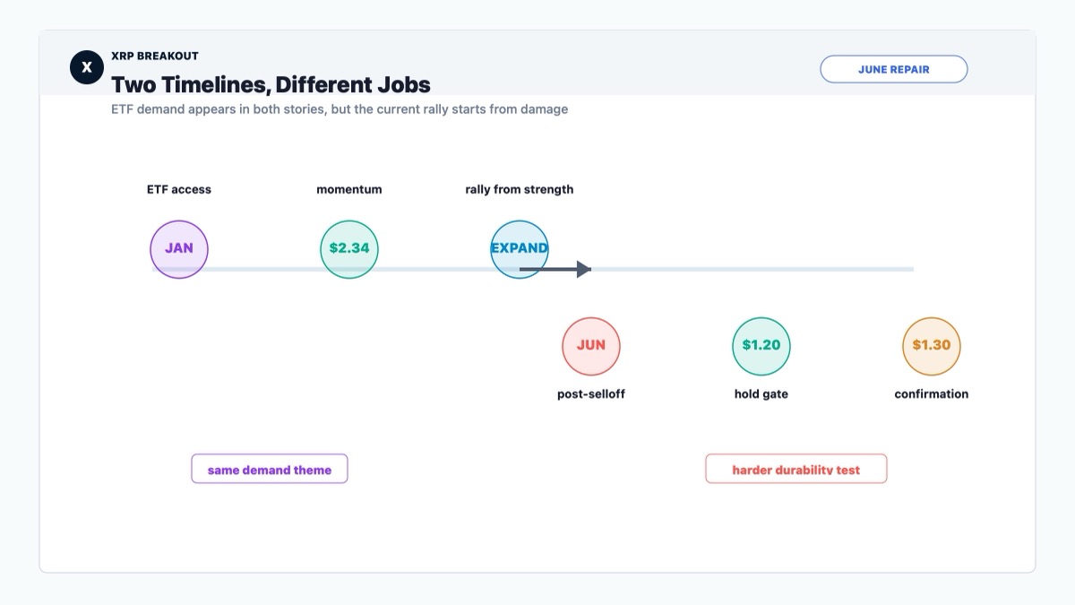Click the 'XRP BREAKOUT' header text
Image resolution: width=1075 pixels, height=605 pixels.
[x=155, y=56]
